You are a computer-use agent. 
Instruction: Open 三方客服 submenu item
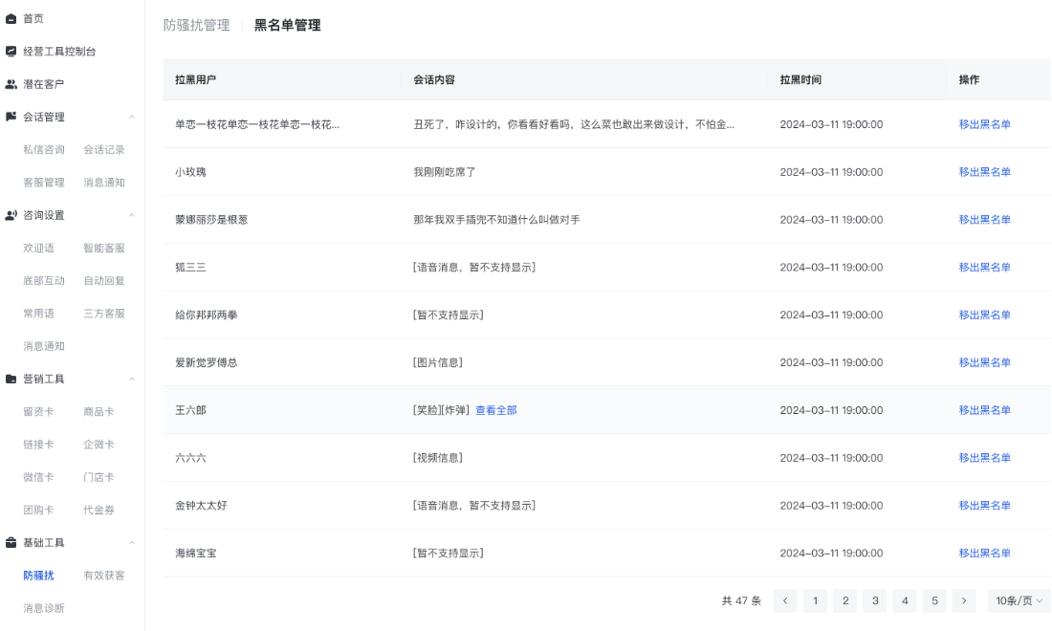click(104, 314)
